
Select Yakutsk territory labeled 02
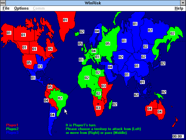[x=150, y=30]
